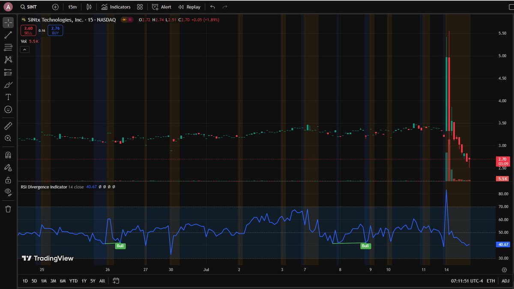Viewport: 514px width, 289px height.
Task: Select the All date range
Action: [x=102, y=281]
